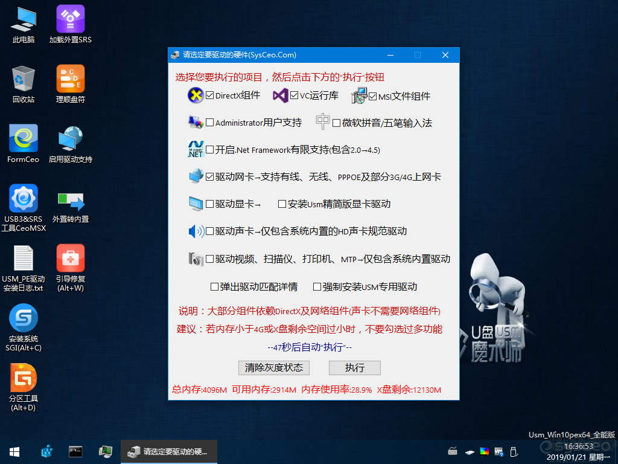Click the blue .NET Framework icon

pos(195,149)
